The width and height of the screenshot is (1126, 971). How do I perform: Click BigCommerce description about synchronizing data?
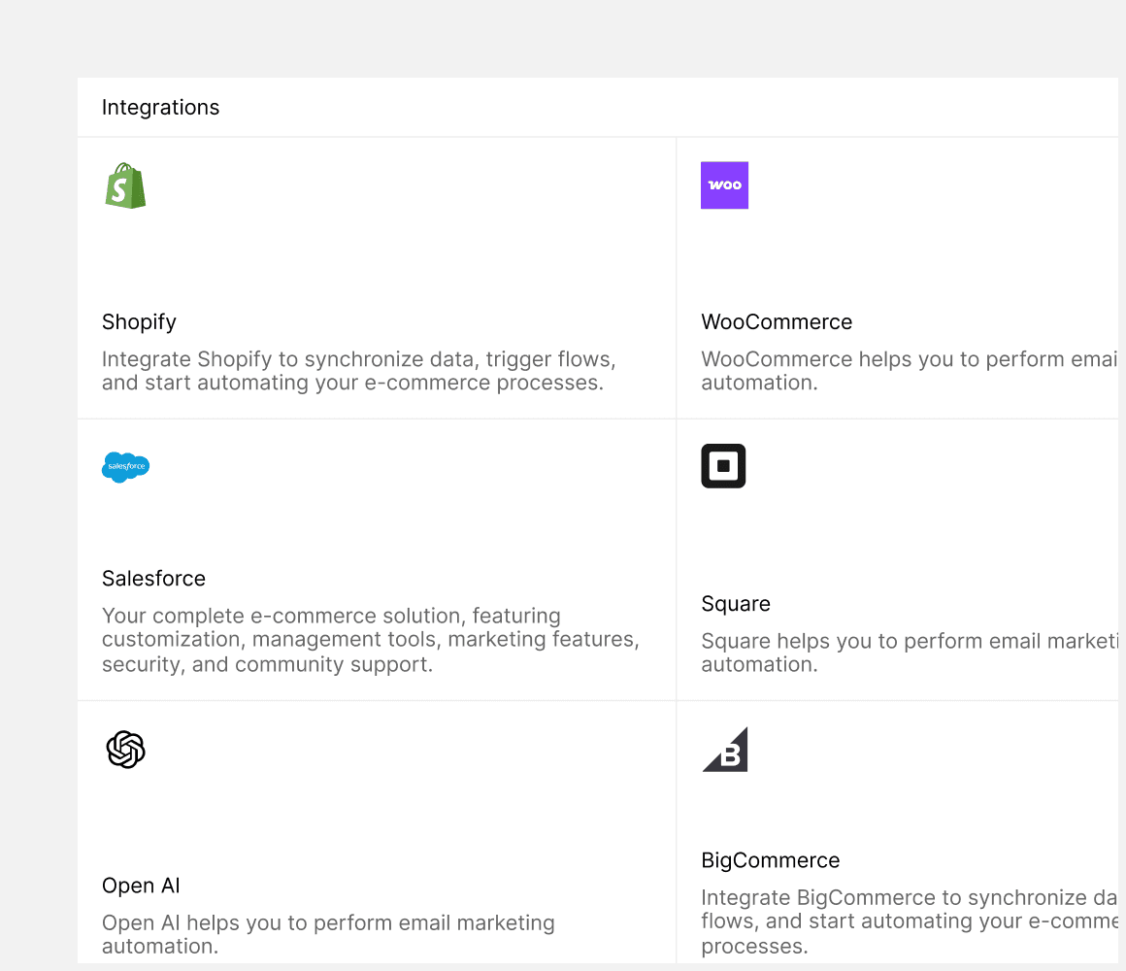click(x=910, y=921)
